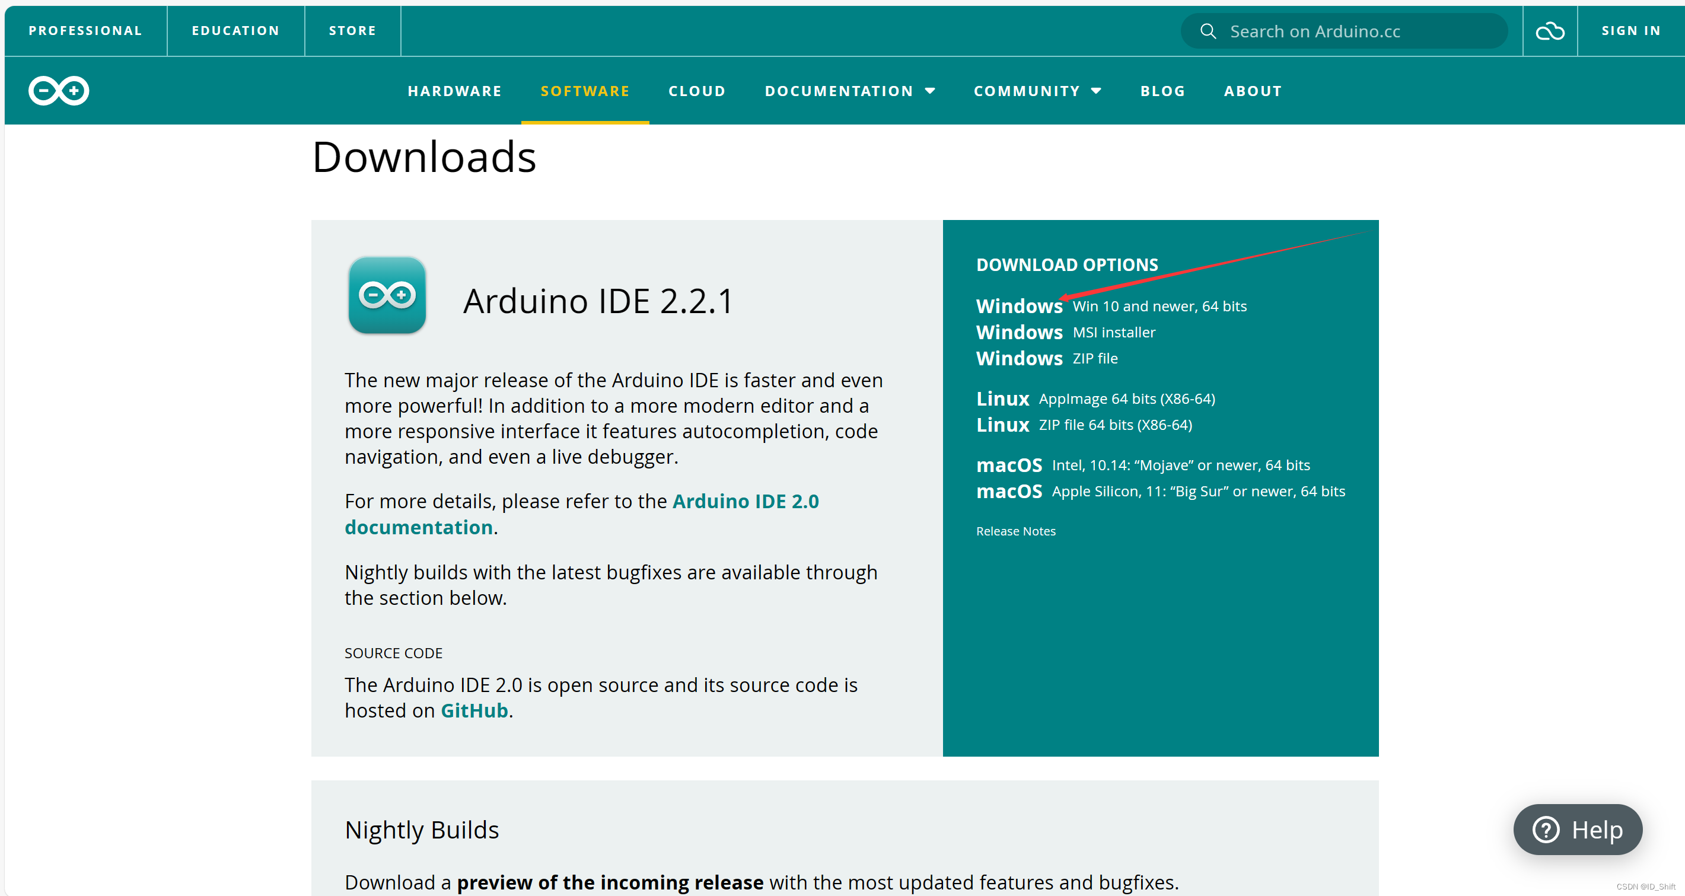Go to the Hardware menu item

pos(454,91)
